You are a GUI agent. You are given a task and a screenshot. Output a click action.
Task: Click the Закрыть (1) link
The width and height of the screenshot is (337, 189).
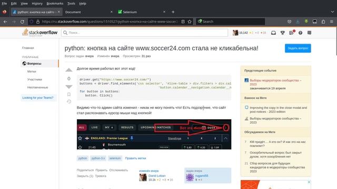click(x=85, y=176)
